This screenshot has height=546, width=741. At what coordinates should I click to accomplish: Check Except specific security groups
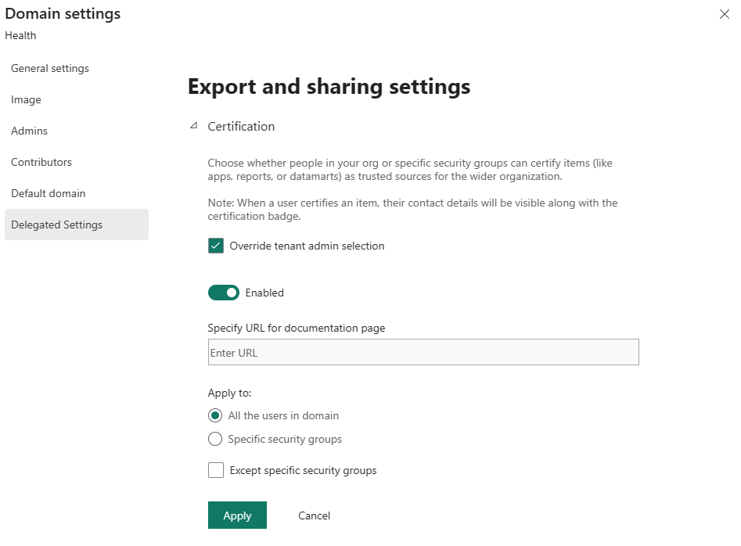point(215,470)
